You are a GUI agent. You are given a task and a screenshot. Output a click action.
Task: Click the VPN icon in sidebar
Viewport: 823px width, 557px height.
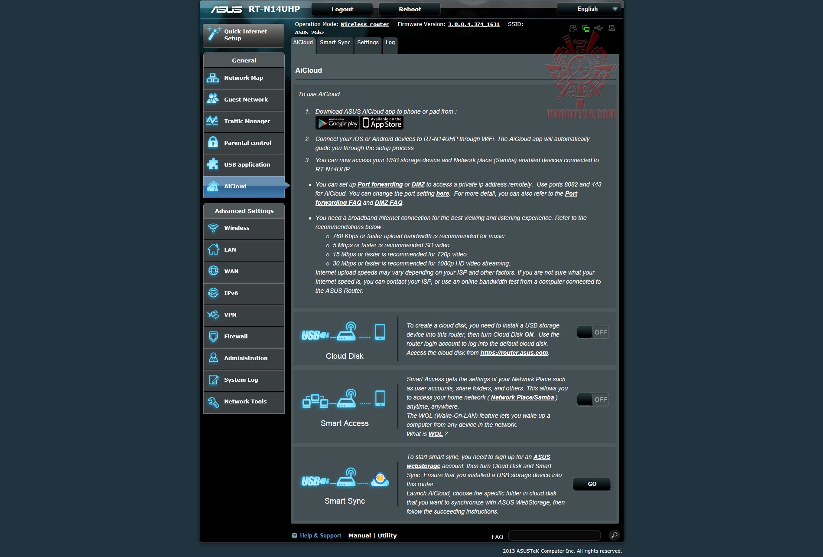click(213, 315)
